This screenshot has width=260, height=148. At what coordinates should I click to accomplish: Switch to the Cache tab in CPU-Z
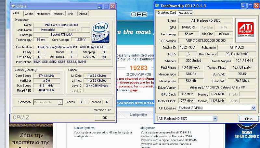(x=29, y=14)
